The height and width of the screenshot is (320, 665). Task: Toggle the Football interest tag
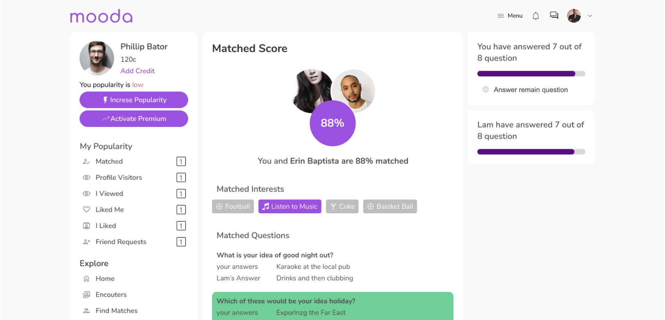coord(233,207)
